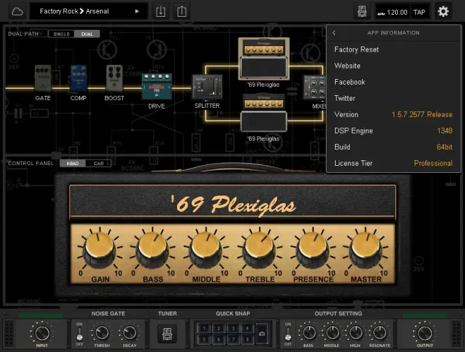Select the BOOST pedal

click(x=114, y=78)
